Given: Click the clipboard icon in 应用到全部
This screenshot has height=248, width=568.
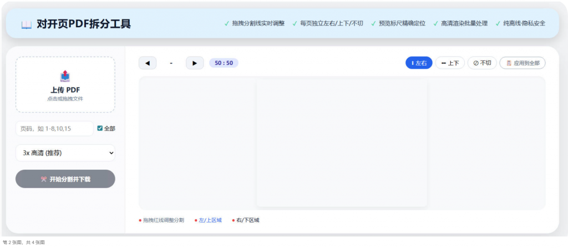Looking at the screenshot, I should pos(509,63).
